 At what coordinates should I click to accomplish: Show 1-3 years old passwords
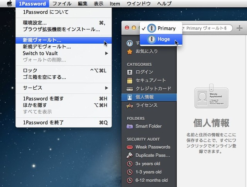pyautogui.click(x=149, y=172)
